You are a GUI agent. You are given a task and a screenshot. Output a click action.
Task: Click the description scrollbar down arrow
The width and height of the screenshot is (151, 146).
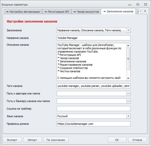tap(128, 78)
